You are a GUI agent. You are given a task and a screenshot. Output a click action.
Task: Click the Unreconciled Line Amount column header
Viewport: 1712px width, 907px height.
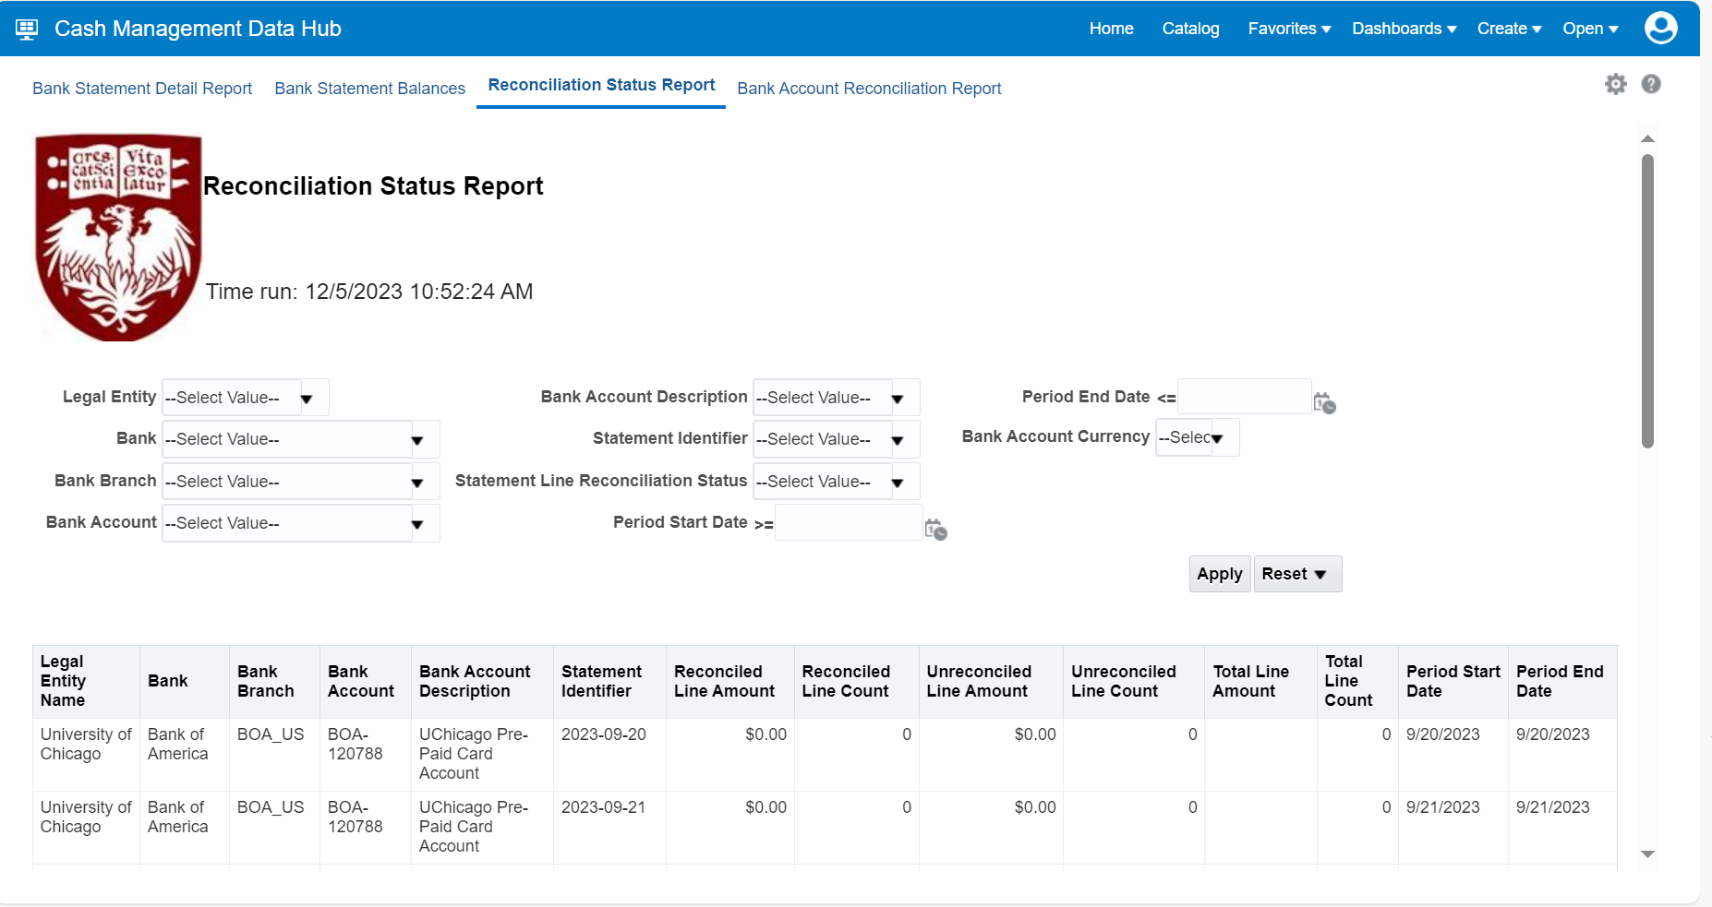991,681
